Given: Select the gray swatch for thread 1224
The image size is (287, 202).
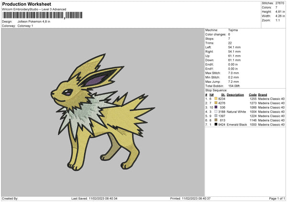Looking at the screenshot, I should 216,116.
